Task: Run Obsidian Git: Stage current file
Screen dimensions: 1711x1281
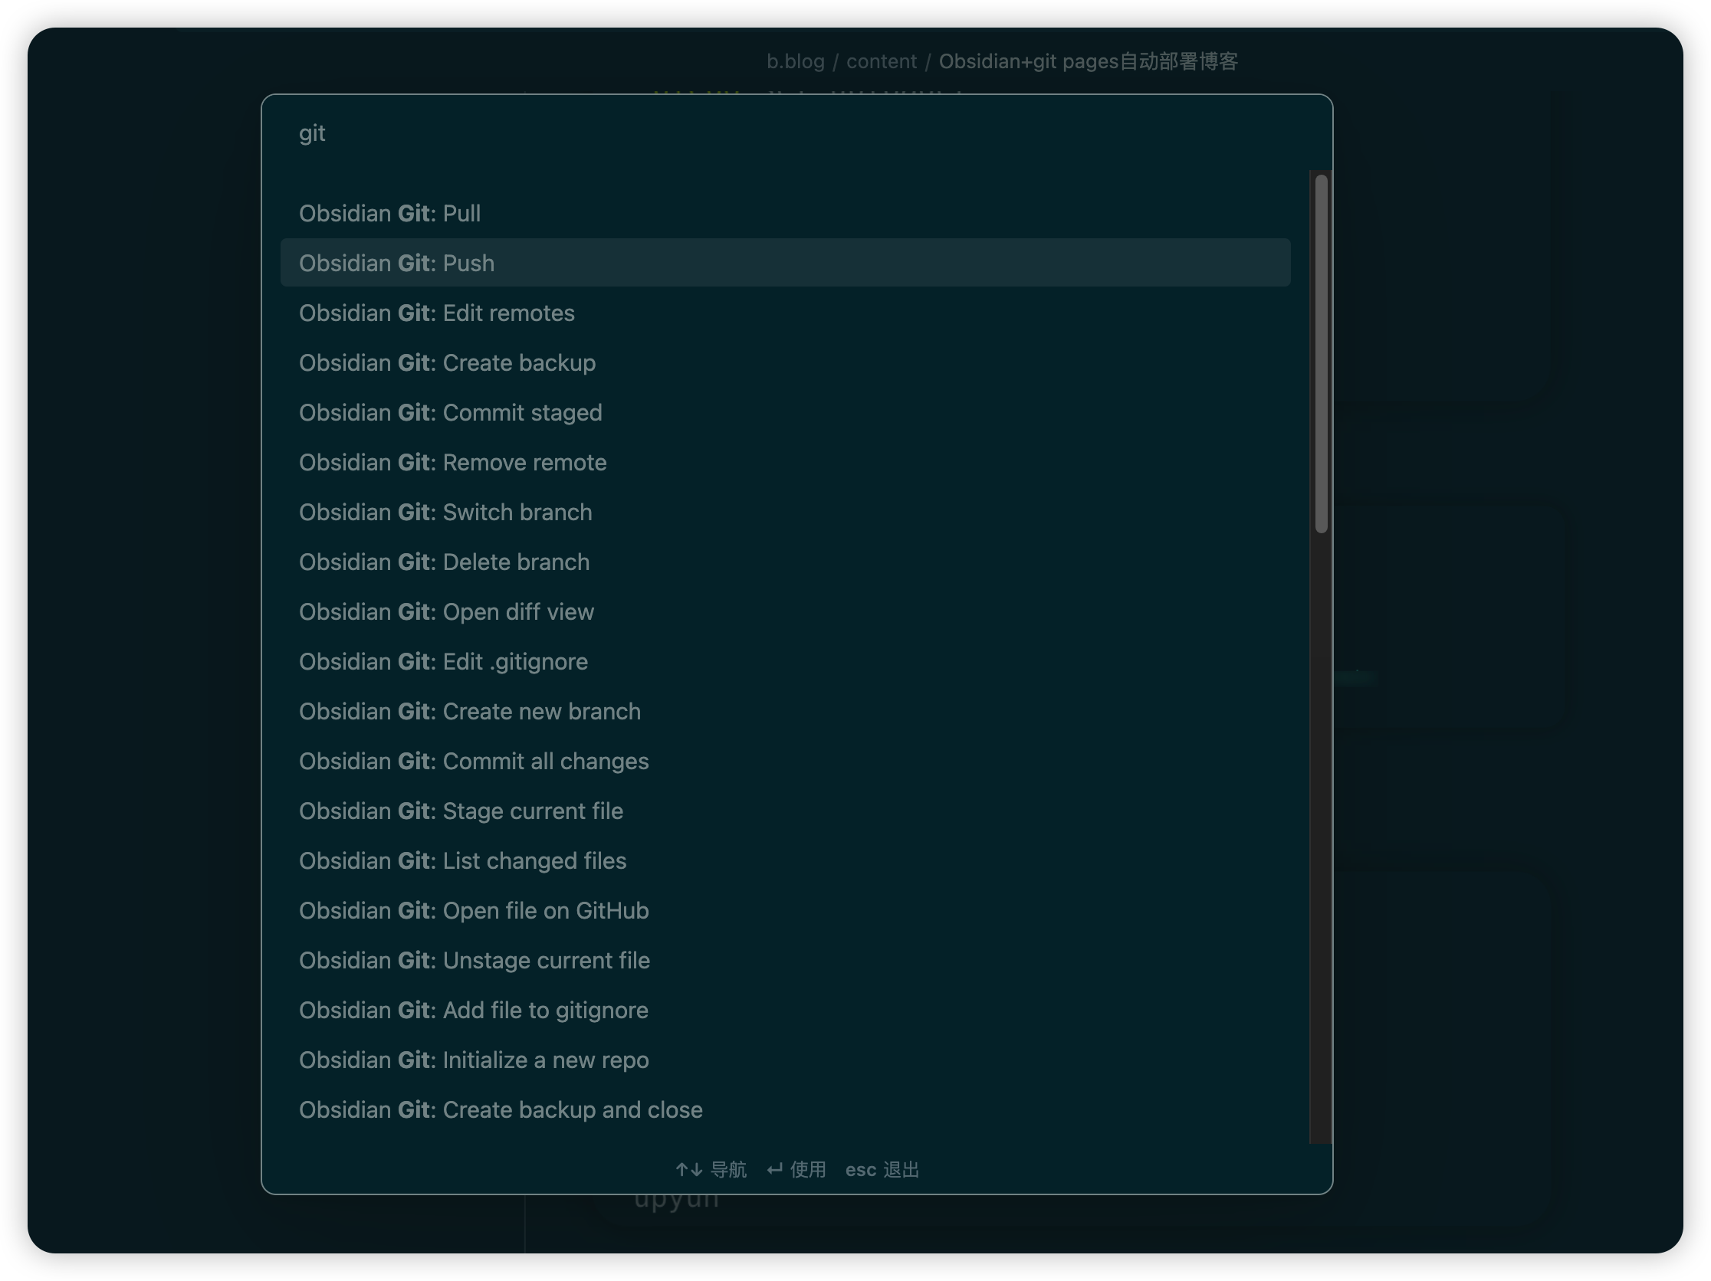Action: (461, 811)
